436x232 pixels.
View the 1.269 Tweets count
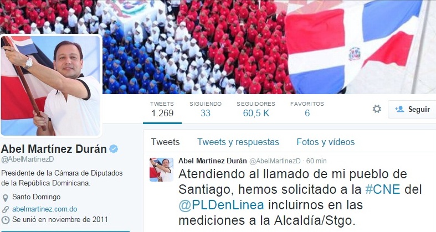click(x=162, y=109)
